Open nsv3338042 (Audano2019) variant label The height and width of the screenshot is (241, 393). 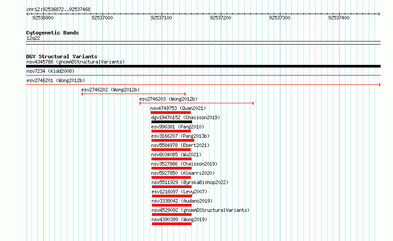tap(182, 201)
